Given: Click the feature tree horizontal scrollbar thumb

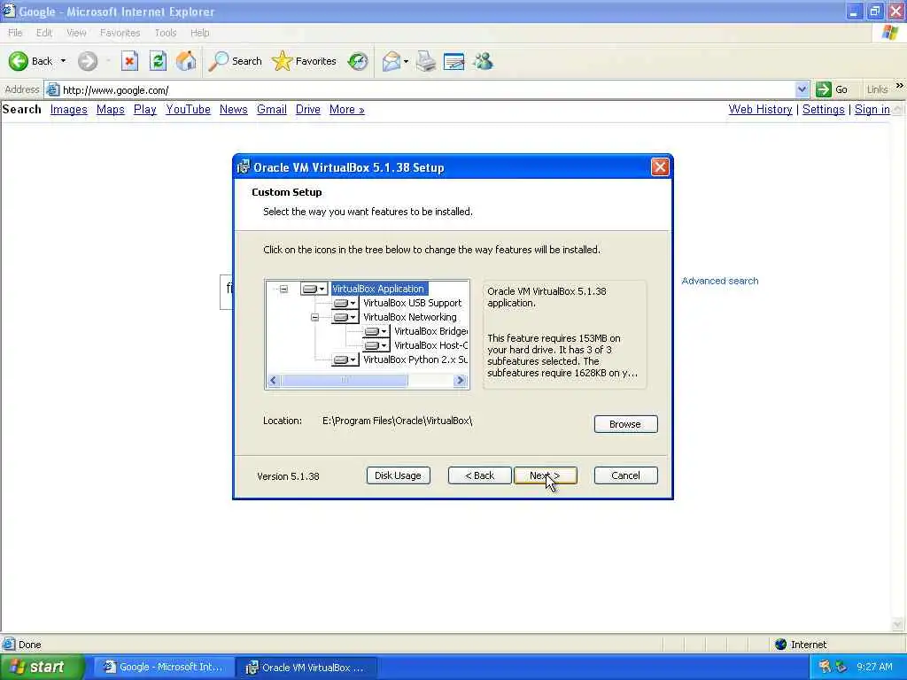Looking at the screenshot, I should point(345,381).
